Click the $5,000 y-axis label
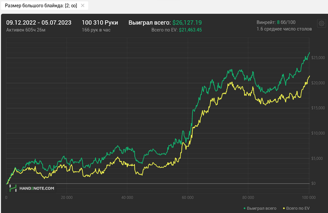 (x=317, y=158)
